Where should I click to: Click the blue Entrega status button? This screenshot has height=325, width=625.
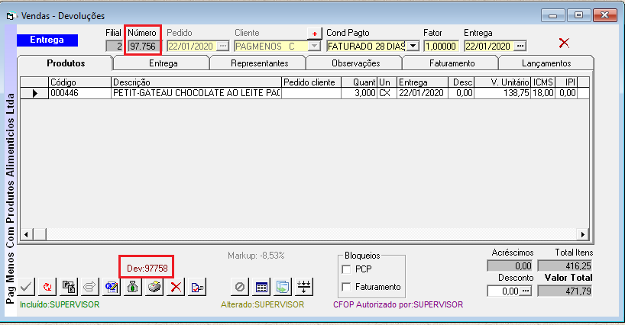point(47,40)
